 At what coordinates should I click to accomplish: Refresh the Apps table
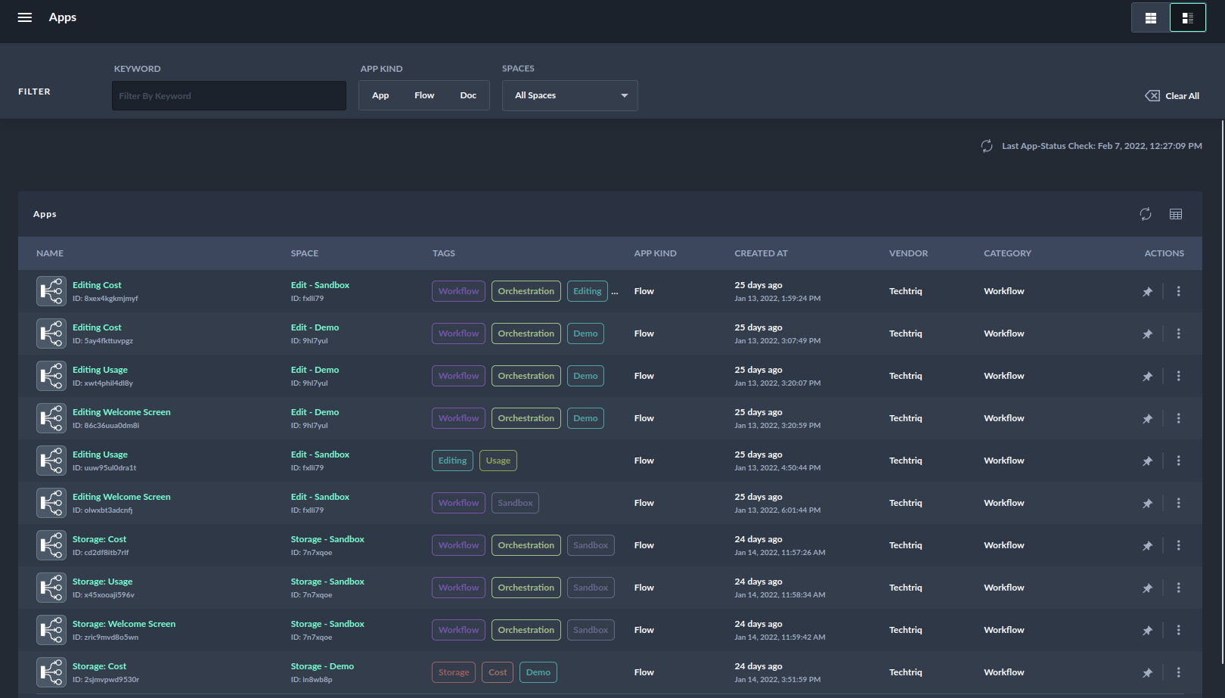tap(1146, 214)
